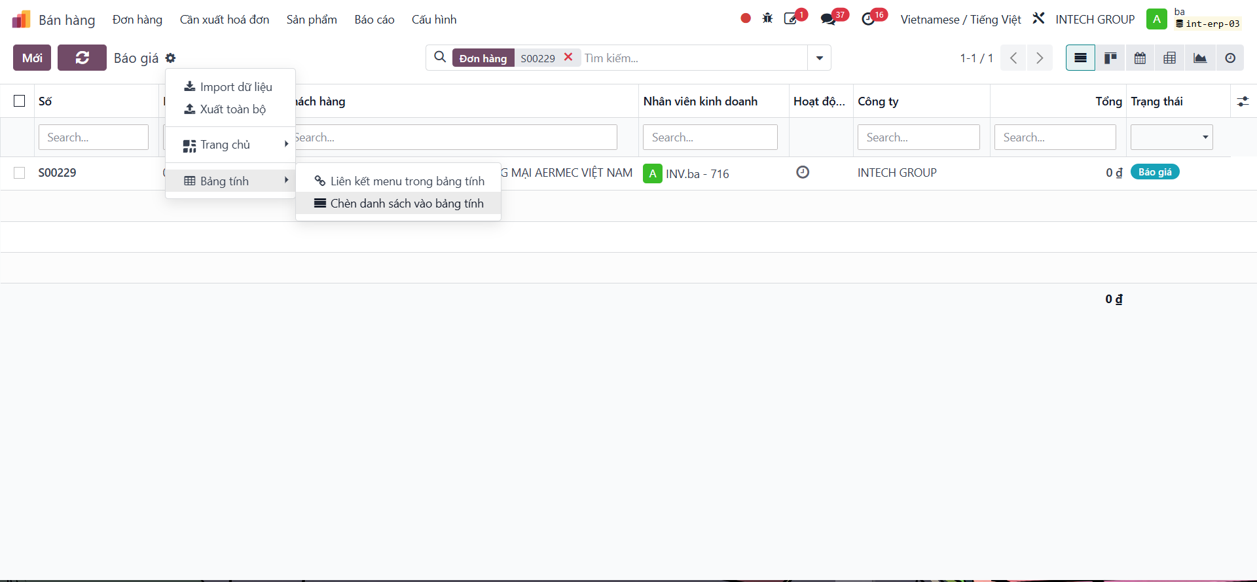The height and width of the screenshot is (582, 1257).
Task: Tick the select-all checkbox in the header
Action: pos(20,101)
